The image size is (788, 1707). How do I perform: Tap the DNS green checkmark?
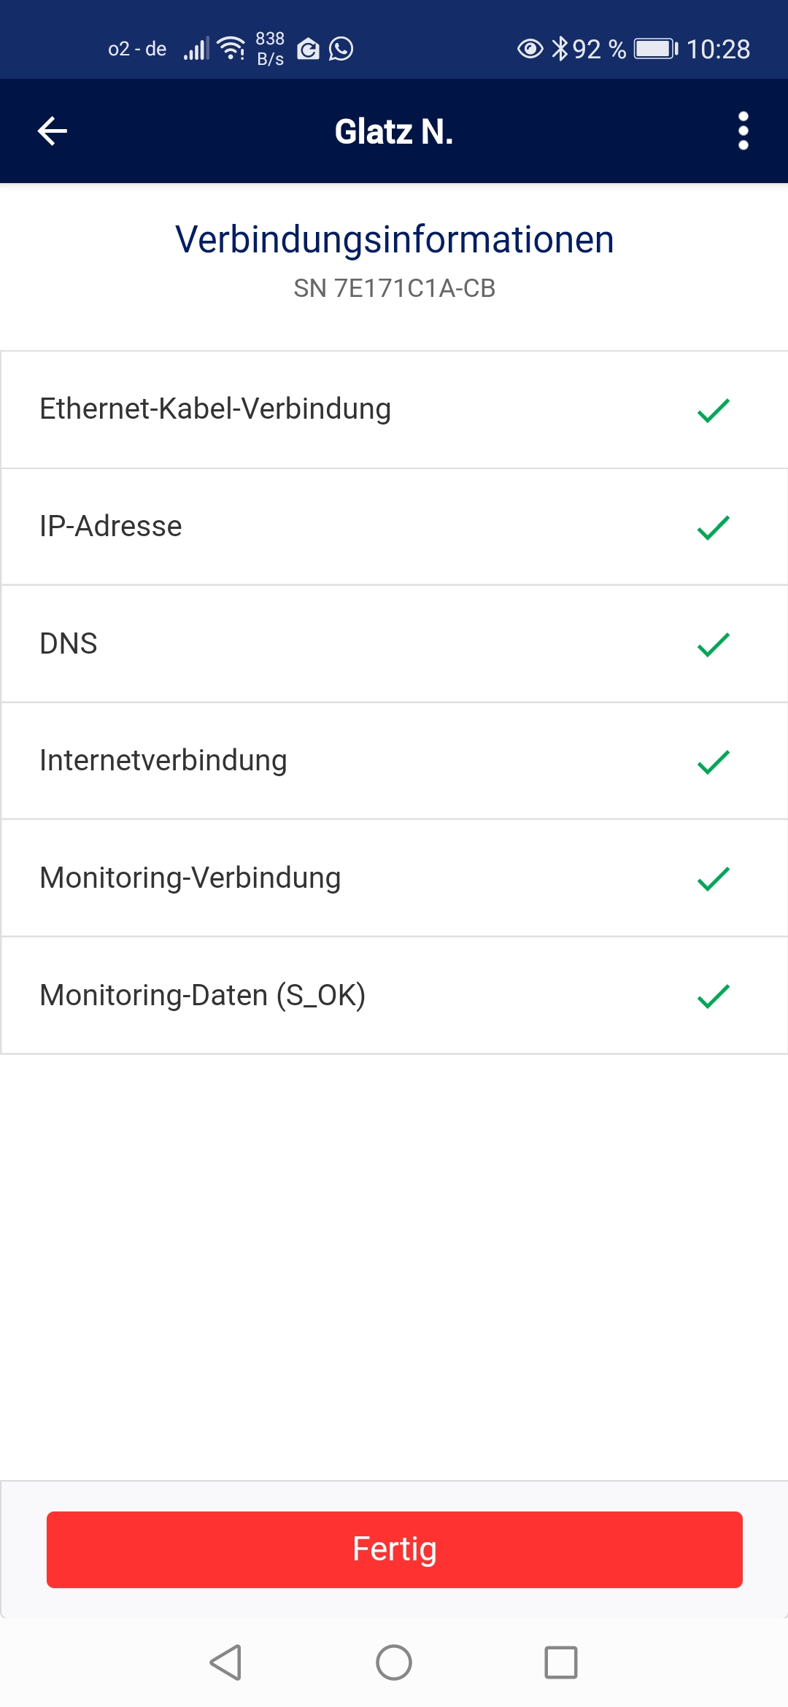(x=713, y=645)
